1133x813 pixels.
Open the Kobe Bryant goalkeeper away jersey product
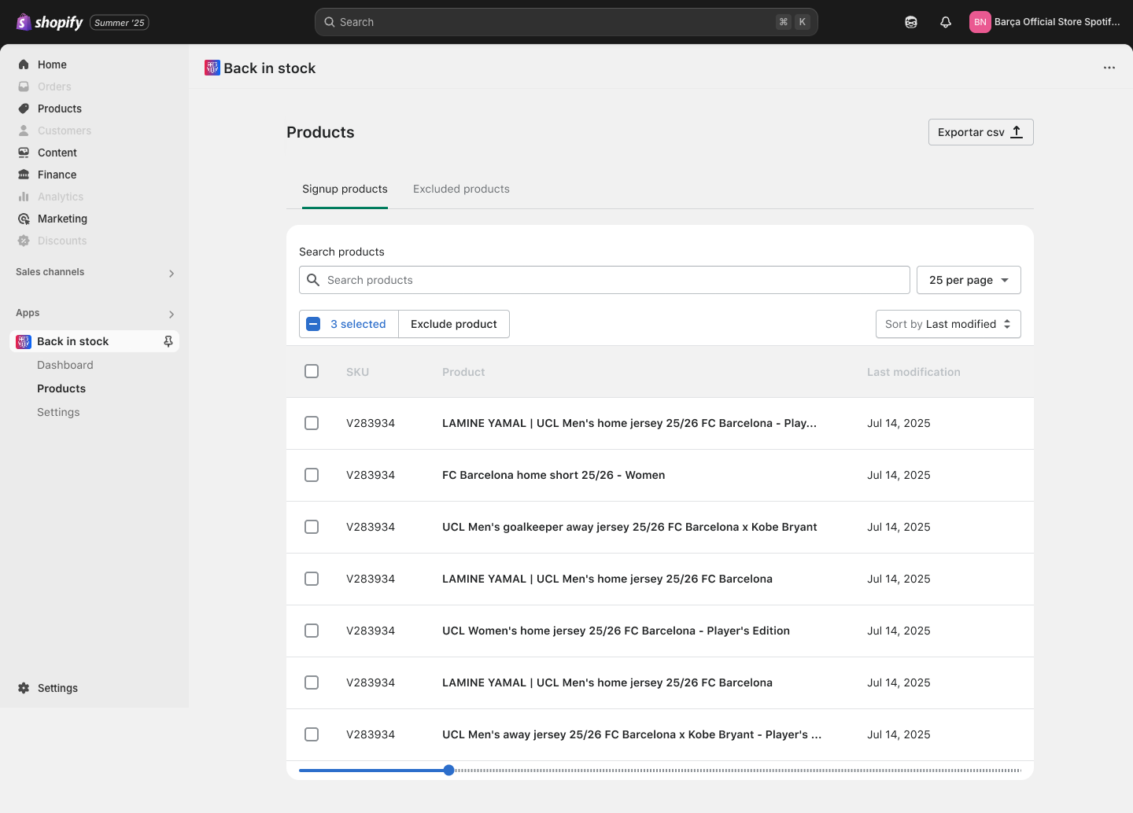point(629,527)
